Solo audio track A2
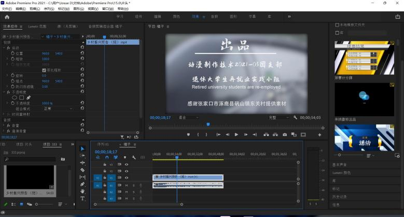Screen dimensions: 404x217 133,192
